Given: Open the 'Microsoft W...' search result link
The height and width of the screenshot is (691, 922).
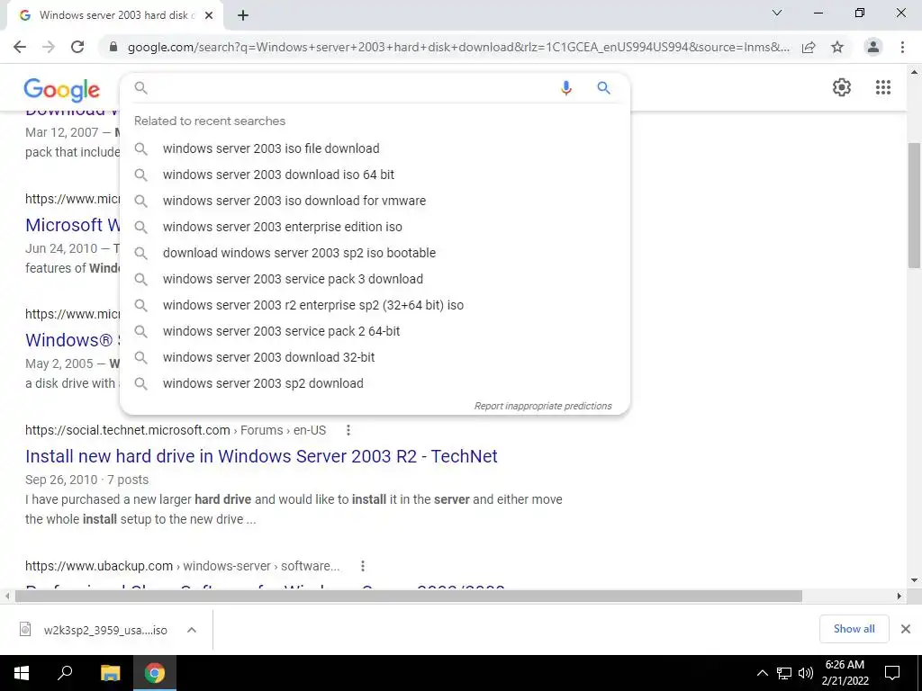Looking at the screenshot, I should point(72,224).
